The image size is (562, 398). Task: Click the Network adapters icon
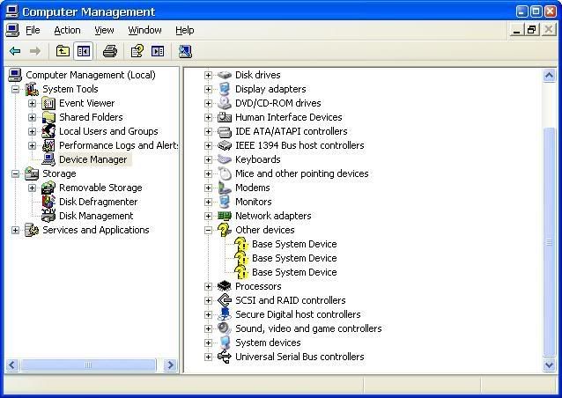click(x=225, y=216)
